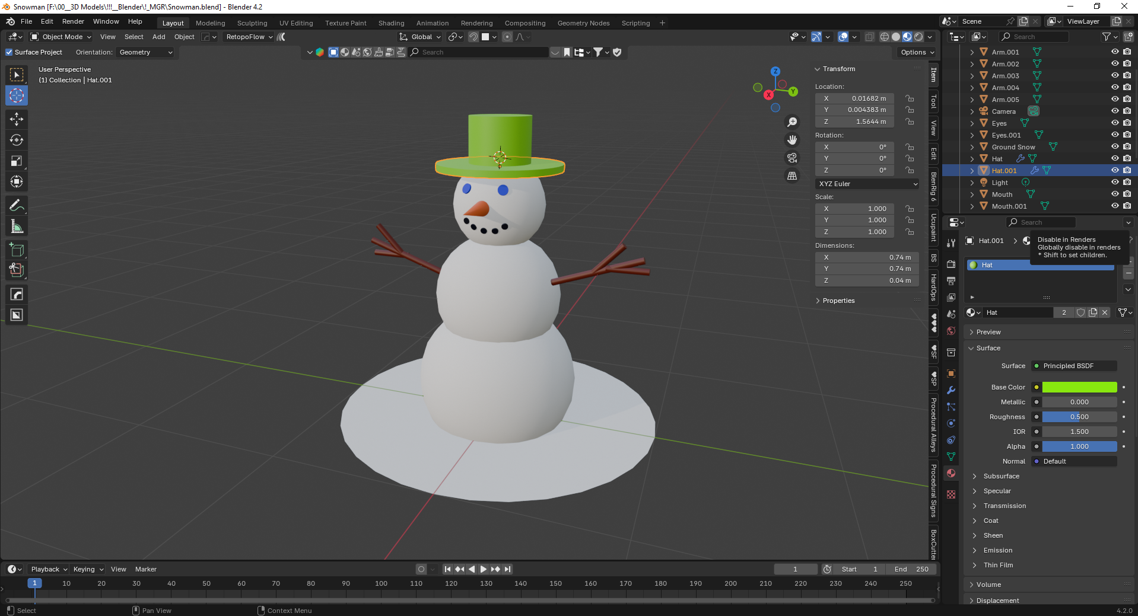Click the Marker menu in timeline
This screenshot has height=616, width=1138.
pyautogui.click(x=146, y=569)
